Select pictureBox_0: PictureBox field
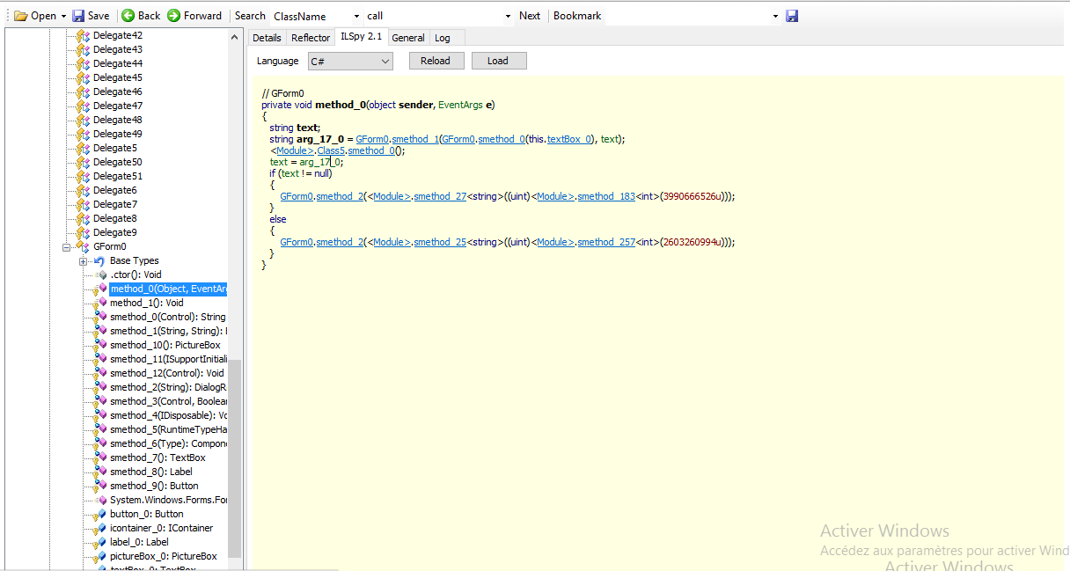This screenshot has height=571, width=1070. (x=163, y=556)
